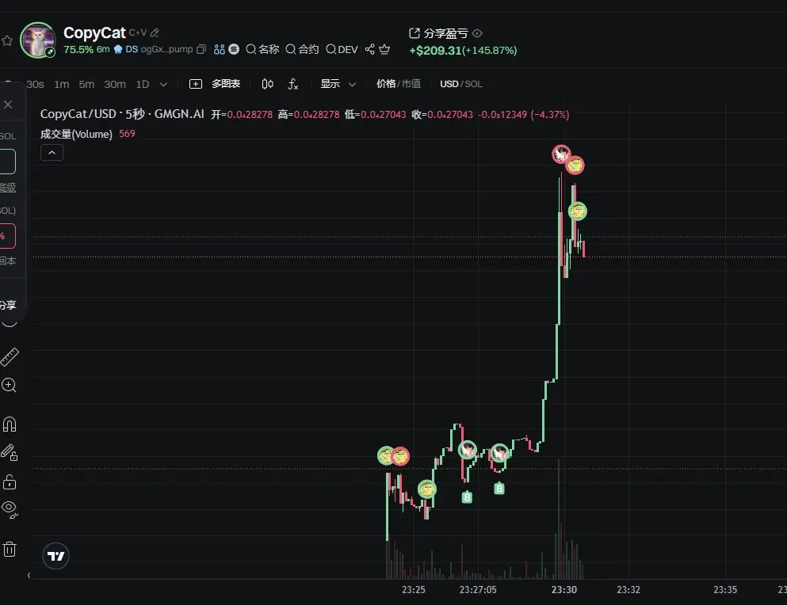Search by contract 合约

coord(302,49)
